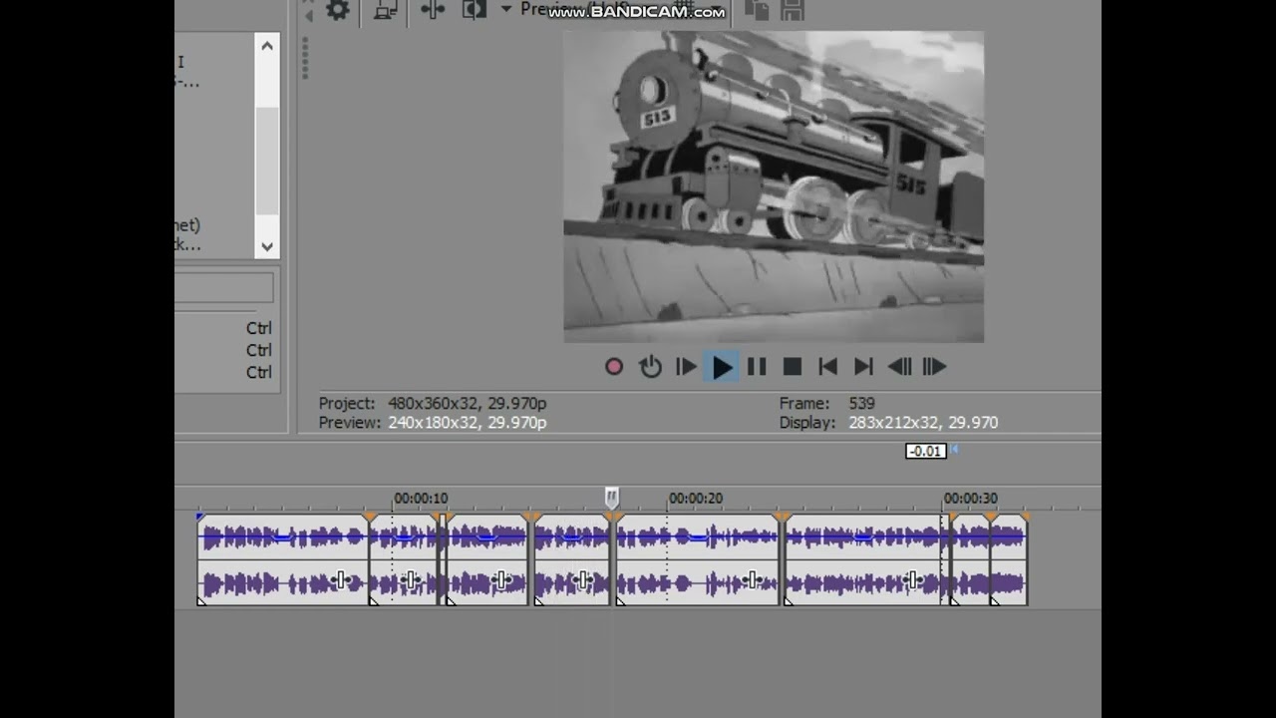This screenshot has height=718, width=1276.
Task: Stop the preview playback
Action: (x=793, y=367)
